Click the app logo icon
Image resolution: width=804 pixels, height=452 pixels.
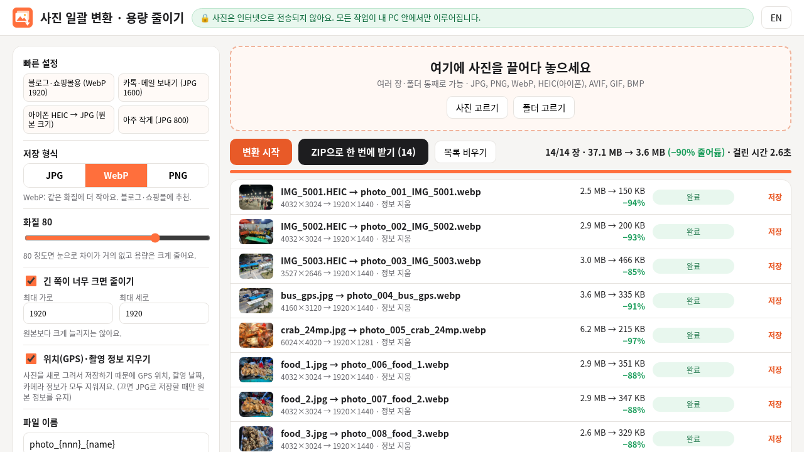tap(23, 18)
